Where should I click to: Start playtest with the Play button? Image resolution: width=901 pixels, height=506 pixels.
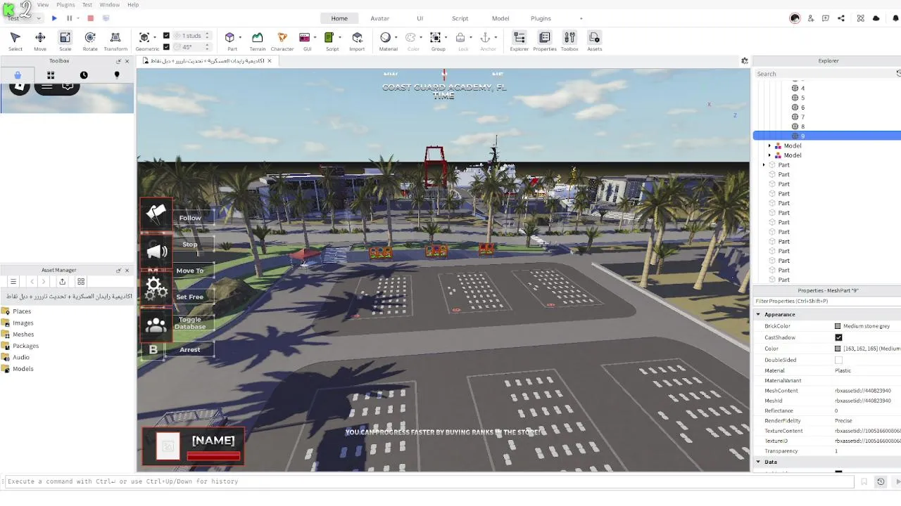click(x=54, y=18)
